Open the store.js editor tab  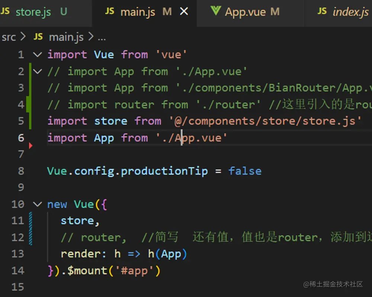click(x=33, y=12)
